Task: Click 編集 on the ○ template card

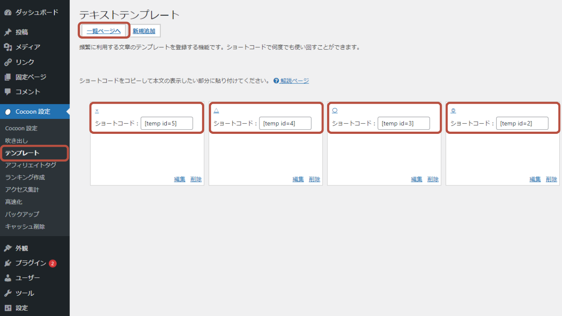Action: pos(417,179)
